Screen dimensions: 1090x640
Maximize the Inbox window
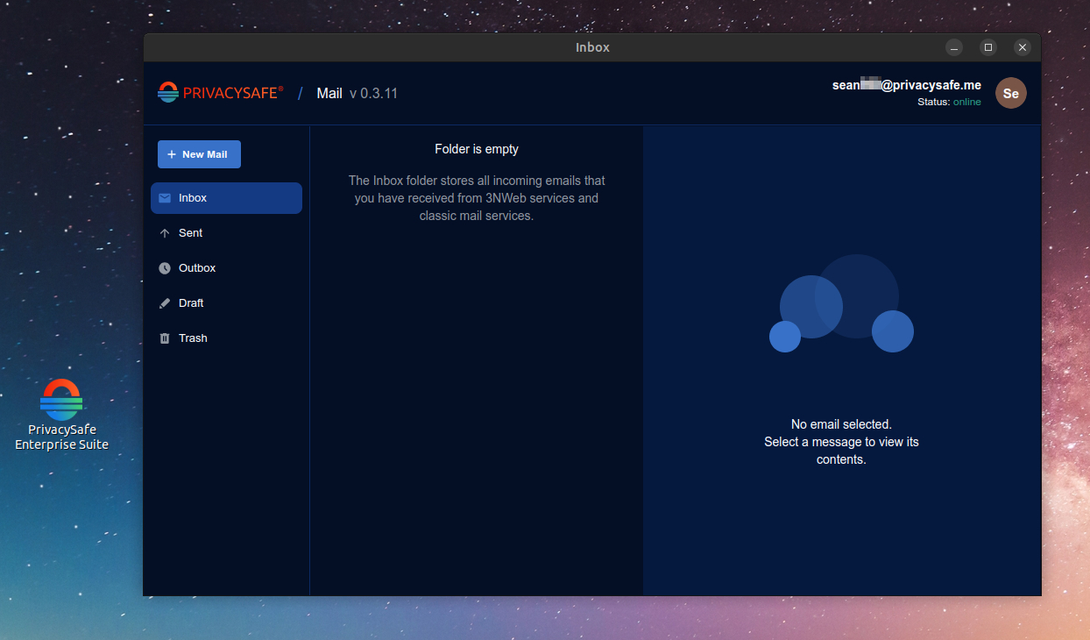click(988, 47)
